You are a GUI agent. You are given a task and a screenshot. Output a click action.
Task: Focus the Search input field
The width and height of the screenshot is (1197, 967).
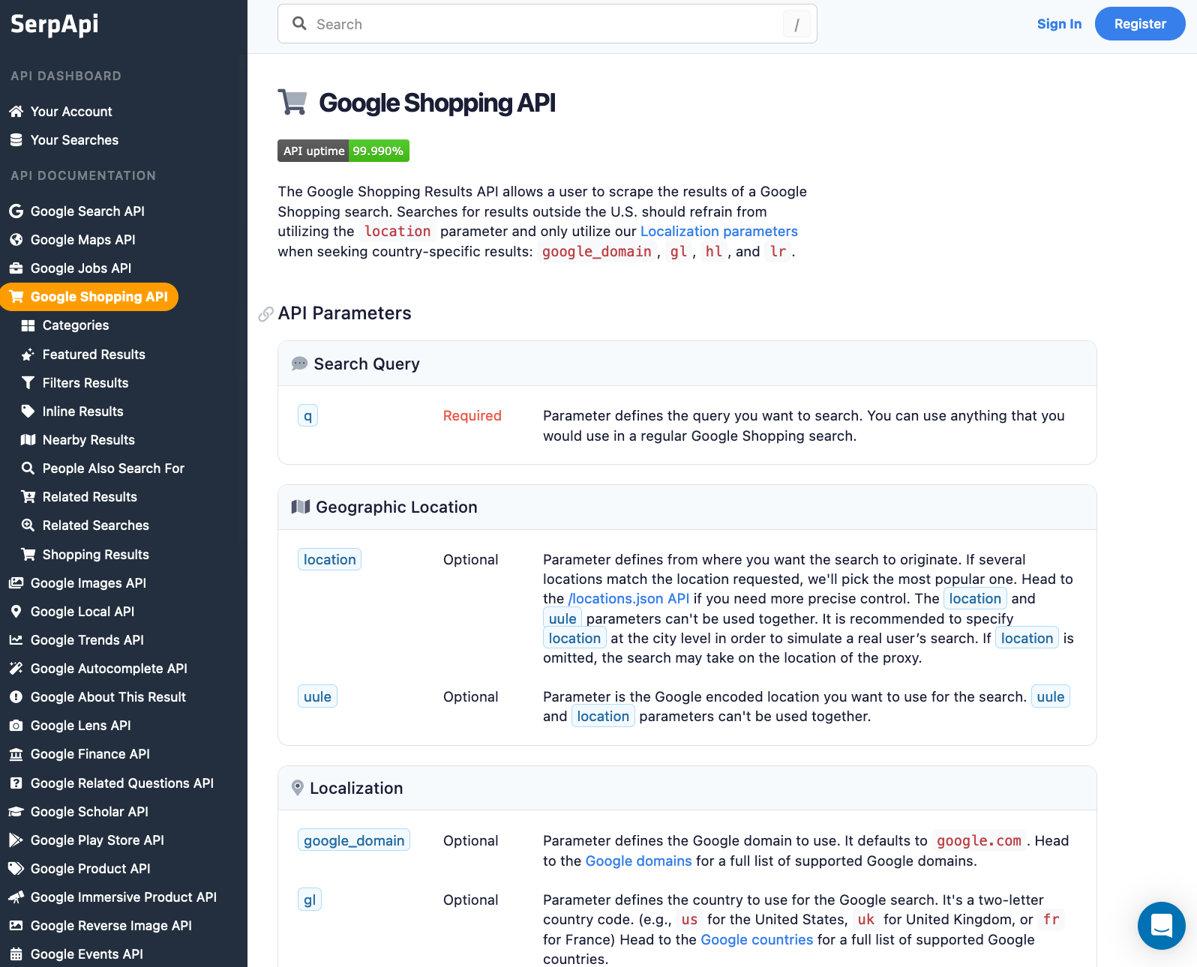[547, 24]
